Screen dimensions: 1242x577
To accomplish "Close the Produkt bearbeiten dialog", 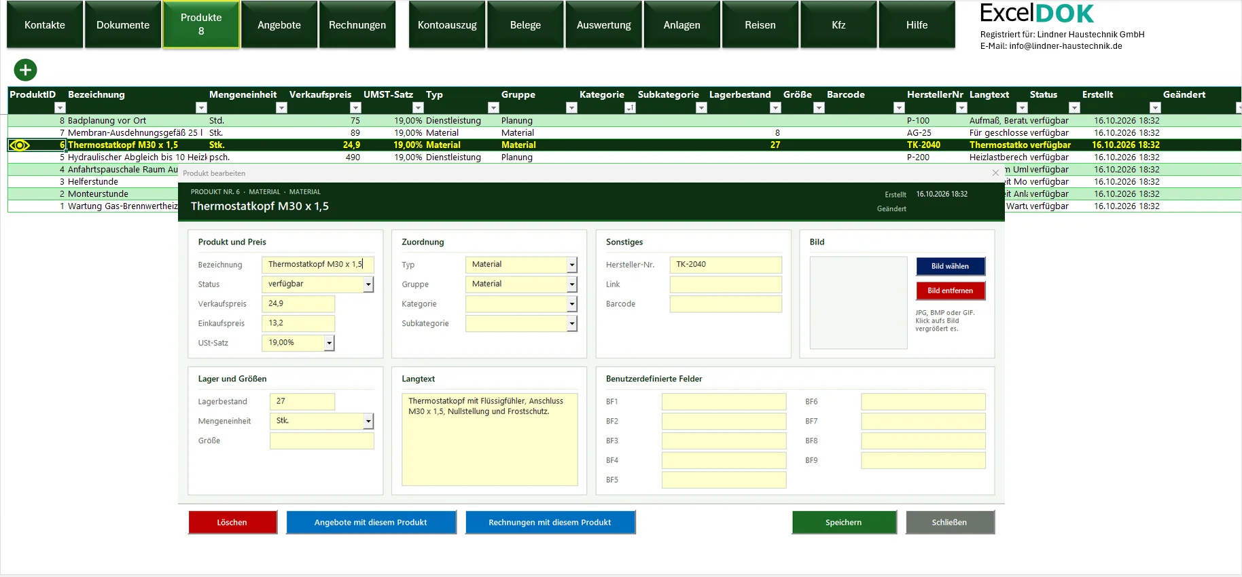I will click(995, 173).
